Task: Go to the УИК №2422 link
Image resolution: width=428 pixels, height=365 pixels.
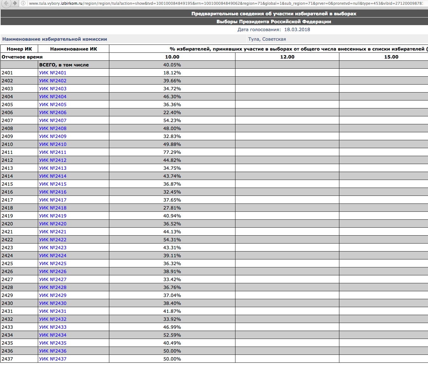Action: coord(53,240)
